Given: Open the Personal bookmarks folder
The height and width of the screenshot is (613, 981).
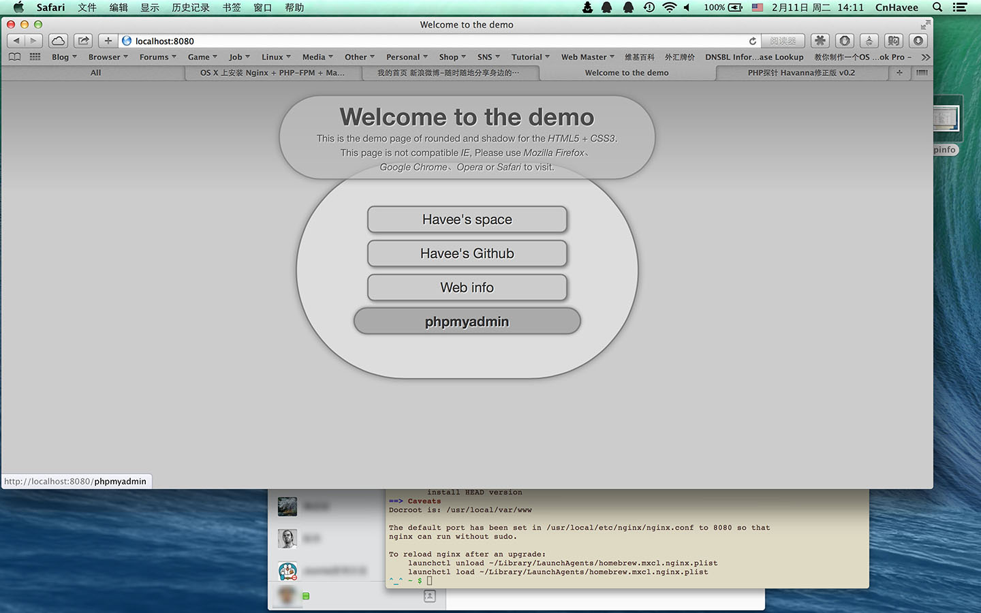Looking at the screenshot, I should click(407, 57).
